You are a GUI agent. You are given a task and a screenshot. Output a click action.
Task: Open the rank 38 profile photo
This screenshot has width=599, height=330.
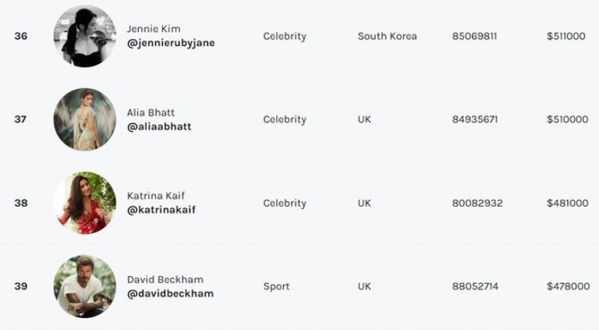tap(85, 203)
